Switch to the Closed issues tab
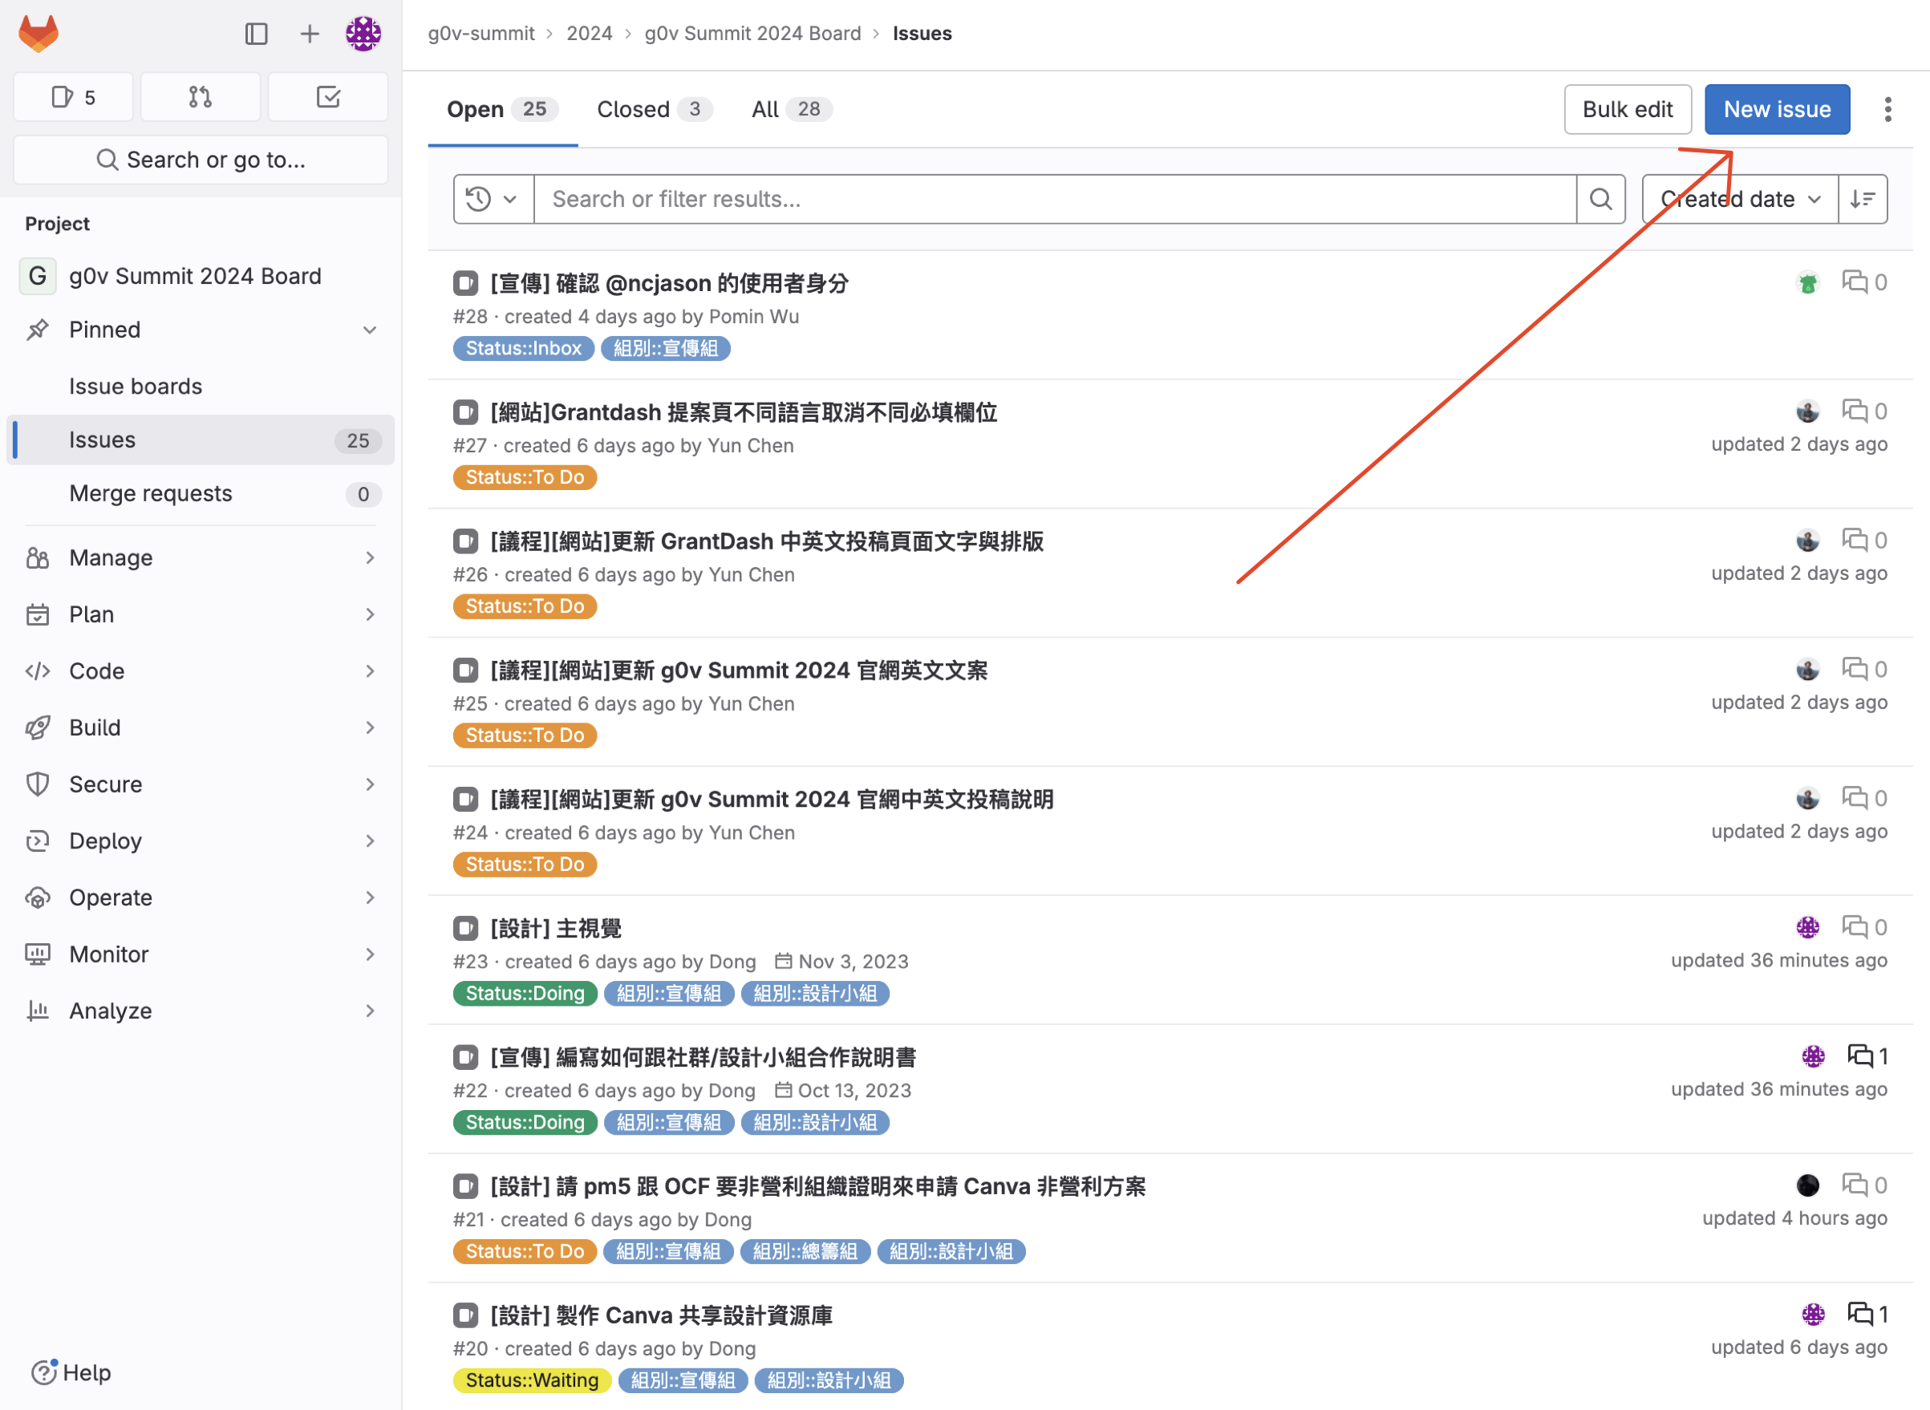The width and height of the screenshot is (1930, 1410). pos(653,109)
